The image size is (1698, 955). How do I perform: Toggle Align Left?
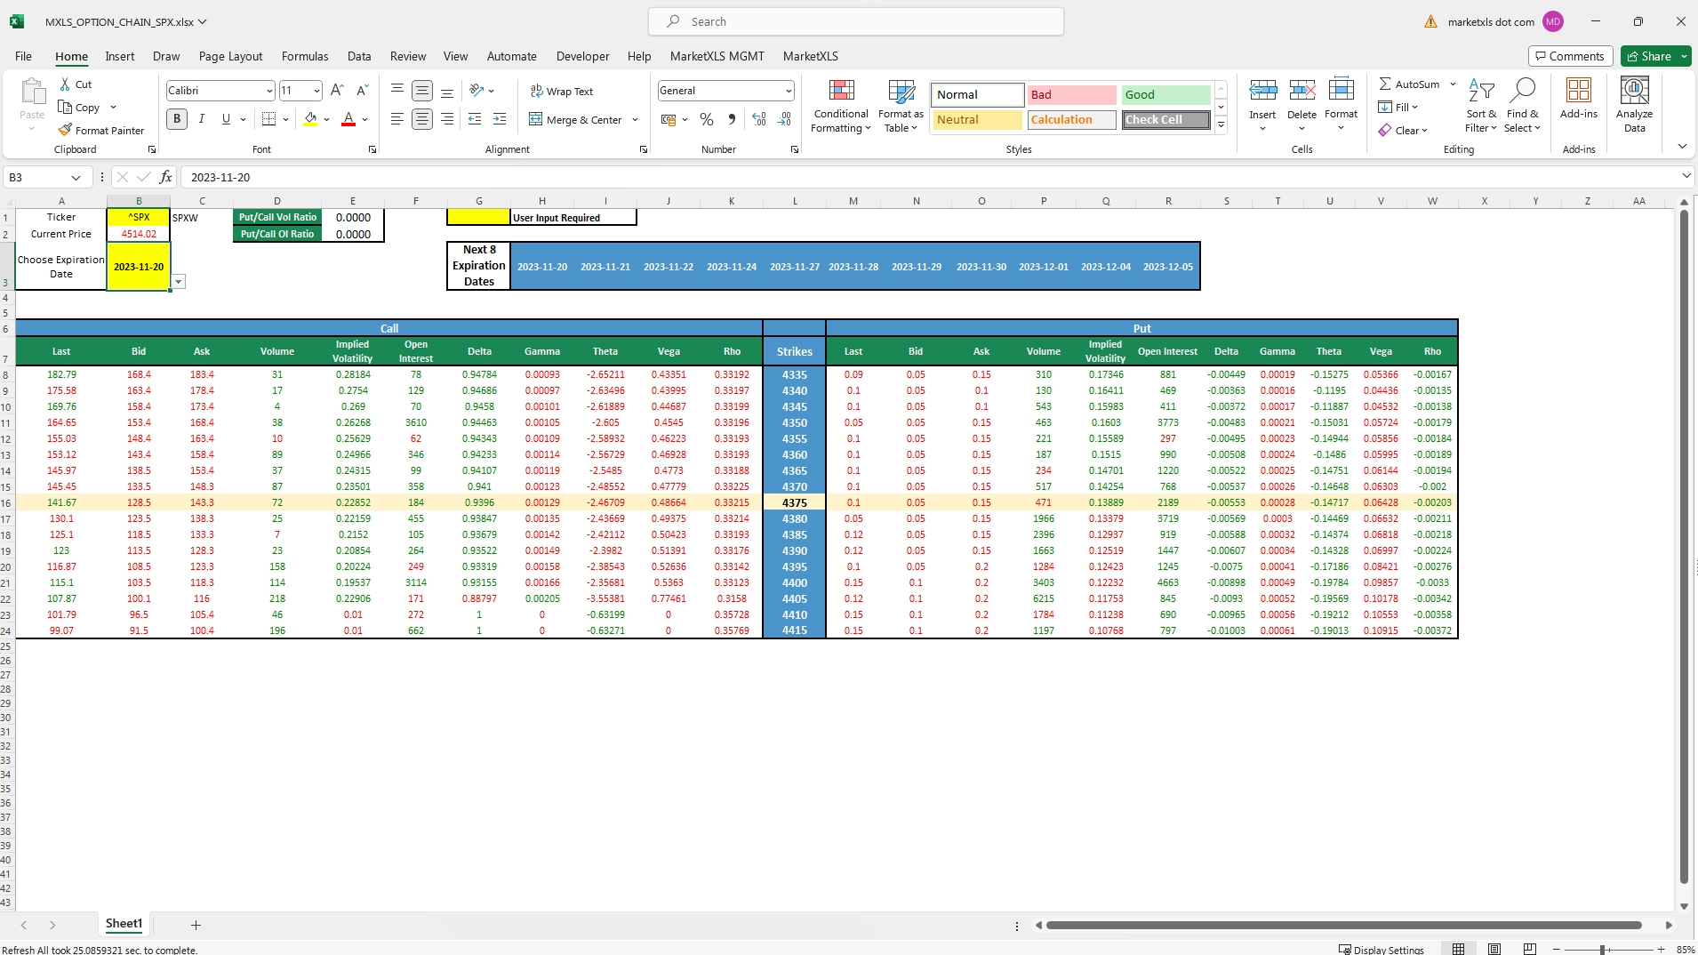tap(397, 118)
